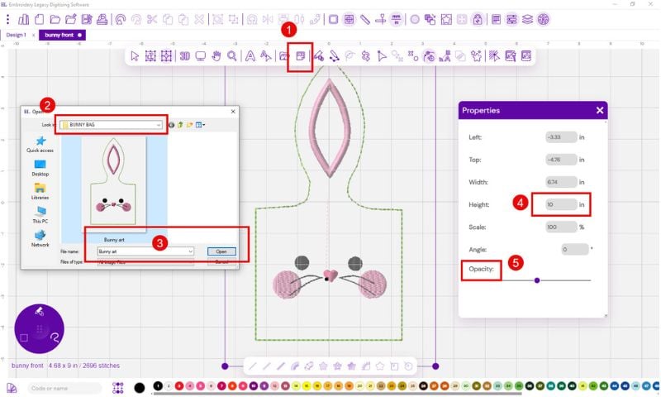The image size is (661, 397).
Task: Activate the Pan hand tool
Action: point(216,56)
